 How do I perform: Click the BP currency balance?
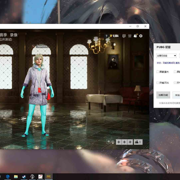click(114, 36)
